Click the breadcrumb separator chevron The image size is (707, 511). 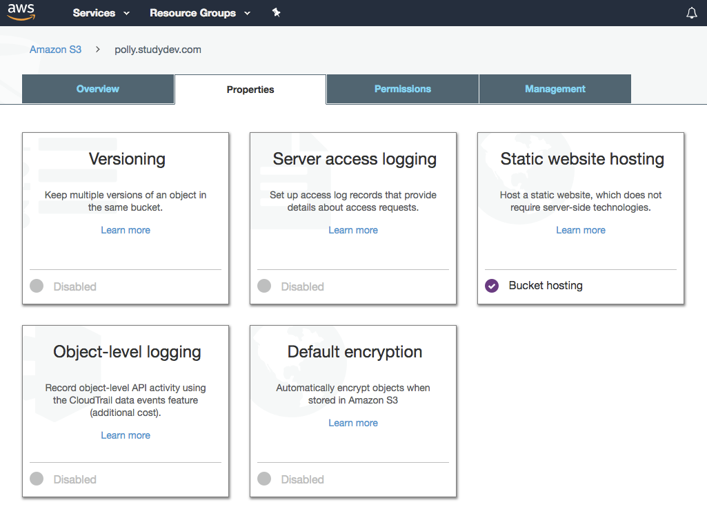(97, 49)
